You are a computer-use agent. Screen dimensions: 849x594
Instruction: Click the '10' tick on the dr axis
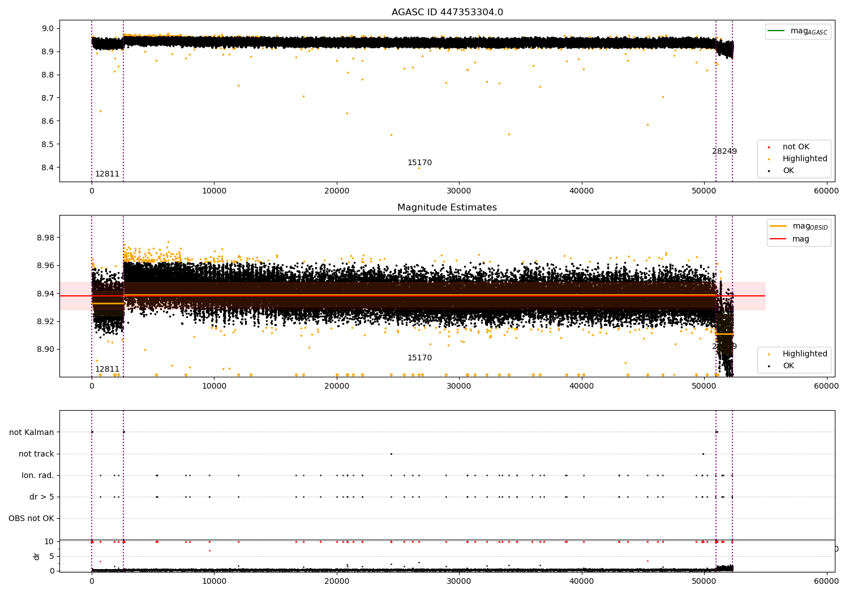point(49,541)
